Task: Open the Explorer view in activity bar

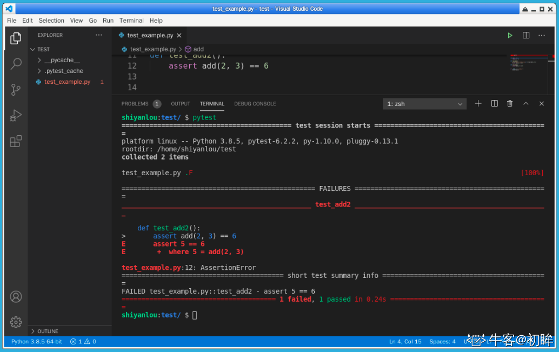Action: (x=16, y=38)
